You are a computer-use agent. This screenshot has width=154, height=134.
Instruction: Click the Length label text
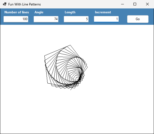(x=70, y=12)
